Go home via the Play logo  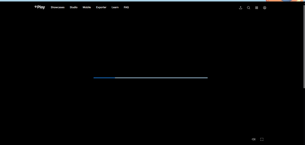(40, 7)
